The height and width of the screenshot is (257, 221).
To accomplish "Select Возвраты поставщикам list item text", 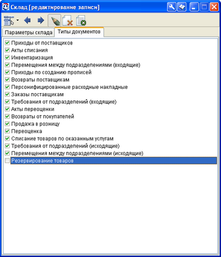I will coord(40,80).
